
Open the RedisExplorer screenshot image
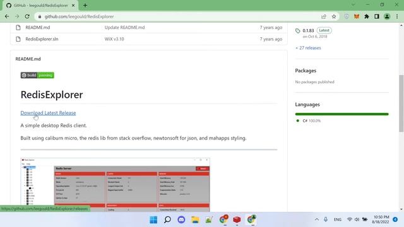click(x=115, y=185)
